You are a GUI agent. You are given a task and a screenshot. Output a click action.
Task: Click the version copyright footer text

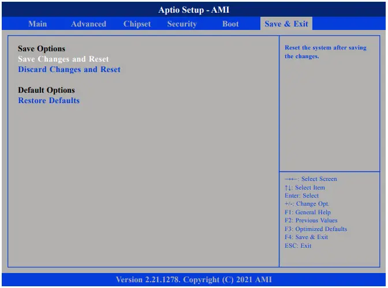click(x=194, y=280)
